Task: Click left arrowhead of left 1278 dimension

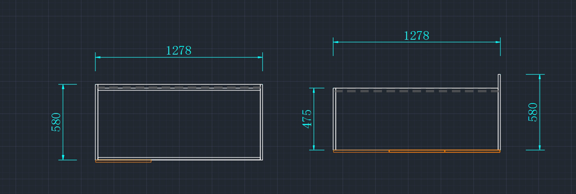Action: 98,57
